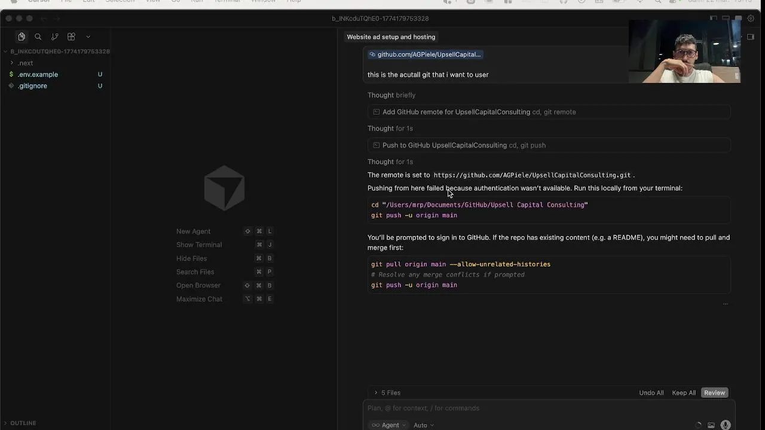Open the settings gear in title bar
Viewport: 765px width, 430px height.
pos(751,19)
